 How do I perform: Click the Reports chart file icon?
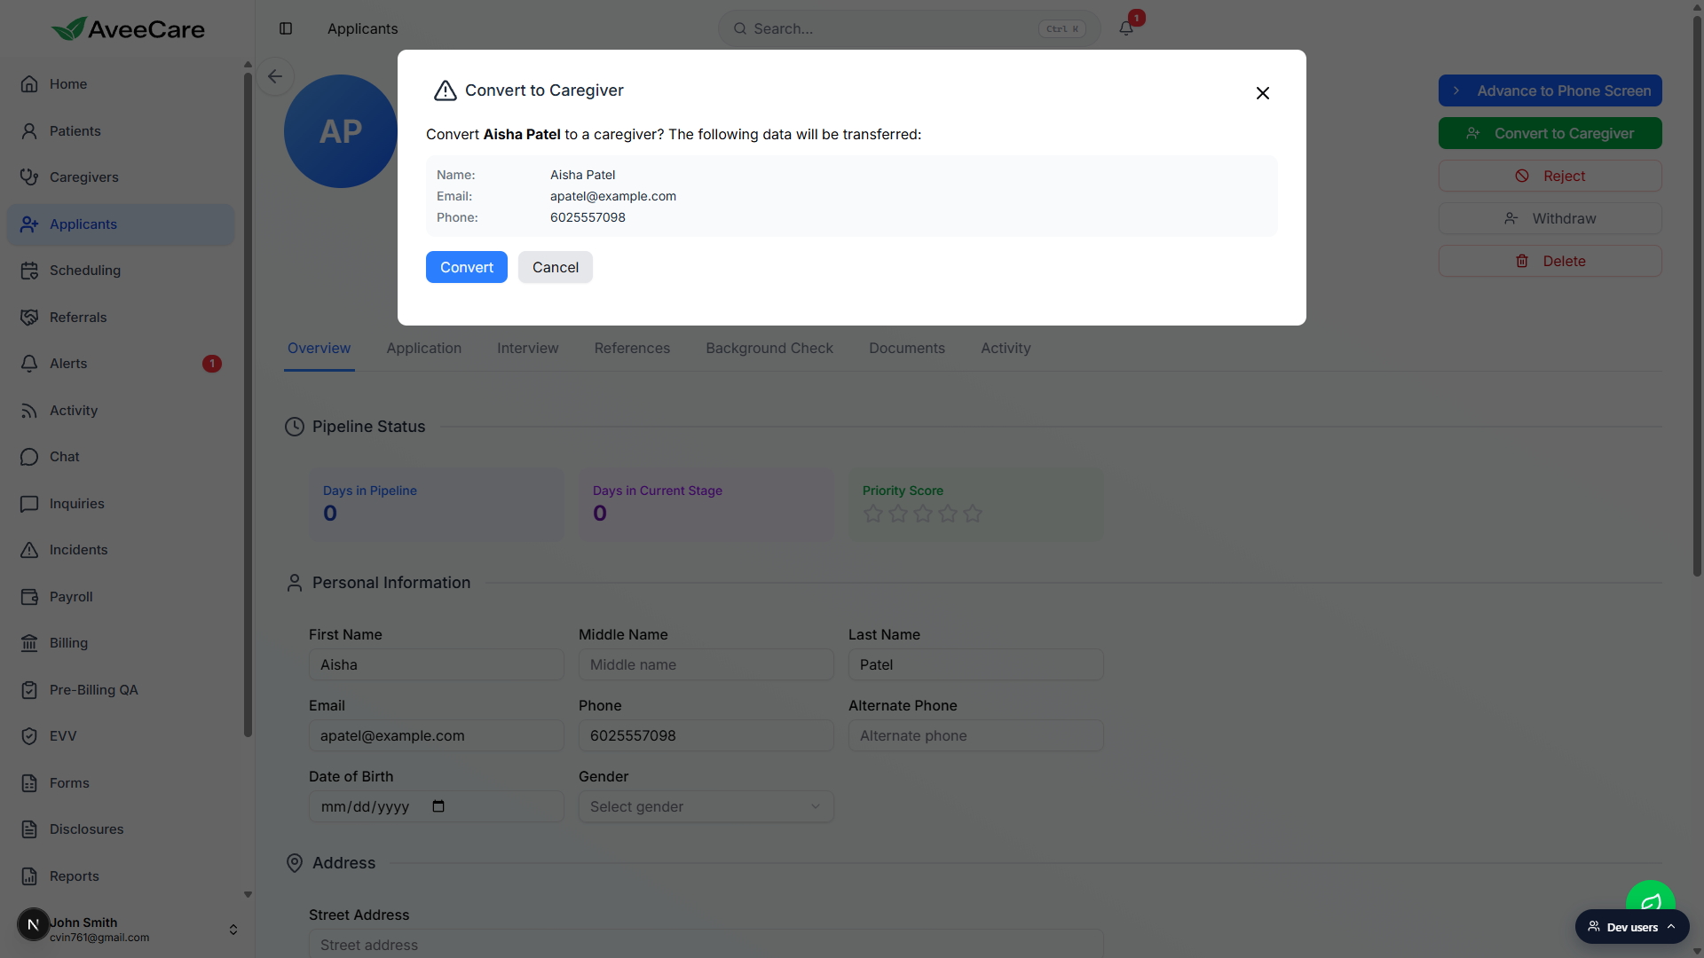point(29,876)
